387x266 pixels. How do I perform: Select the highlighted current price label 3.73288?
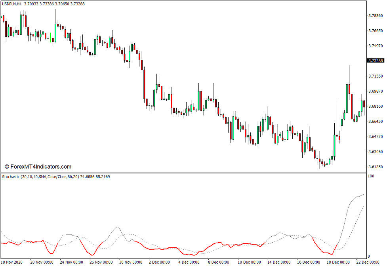coord(375,61)
